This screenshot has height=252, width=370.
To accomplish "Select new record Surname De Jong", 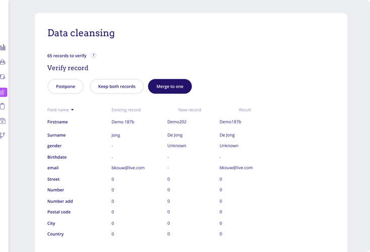I will click(x=176, y=135).
